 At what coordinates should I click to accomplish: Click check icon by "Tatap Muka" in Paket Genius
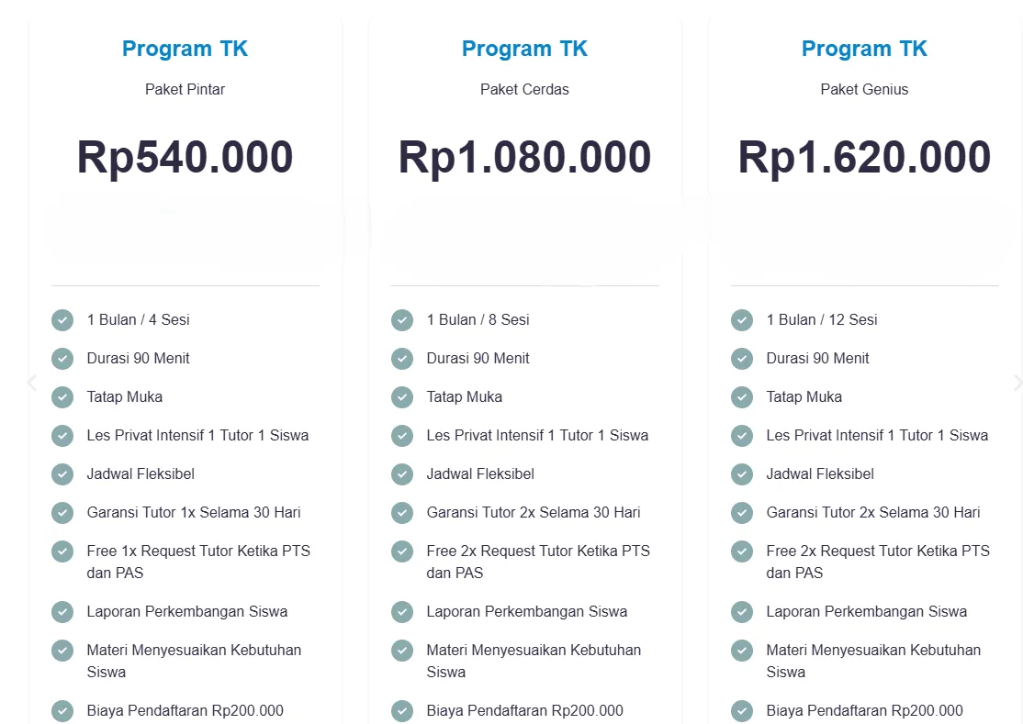coord(742,397)
